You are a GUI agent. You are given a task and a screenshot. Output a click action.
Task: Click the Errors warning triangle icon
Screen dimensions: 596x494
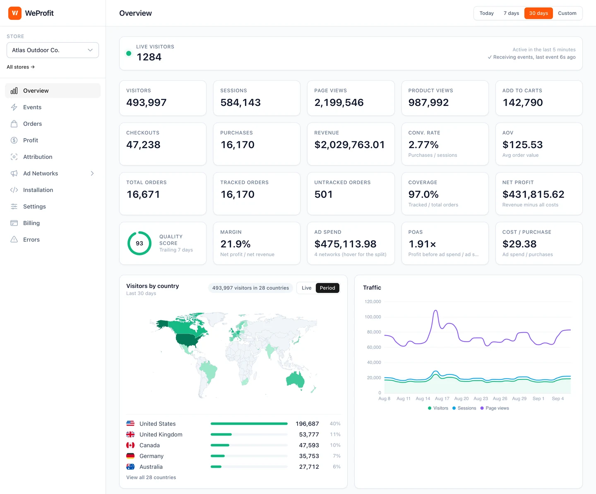coord(14,240)
